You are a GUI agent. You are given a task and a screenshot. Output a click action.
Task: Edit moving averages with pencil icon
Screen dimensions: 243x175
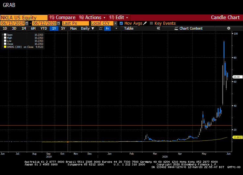(145, 23)
